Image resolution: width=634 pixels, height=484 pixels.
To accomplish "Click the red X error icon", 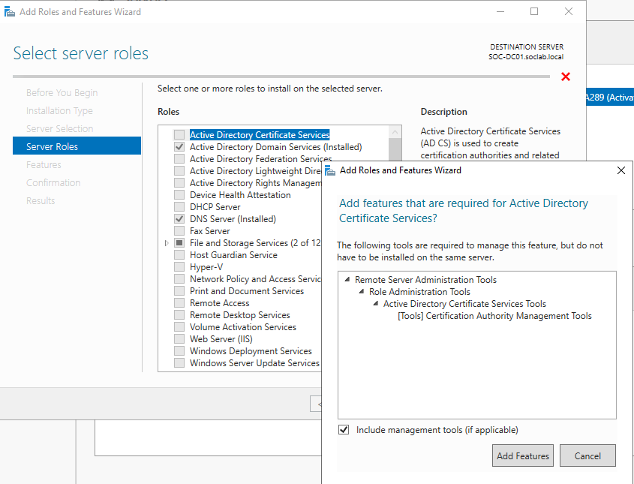I will (x=566, y=77).
